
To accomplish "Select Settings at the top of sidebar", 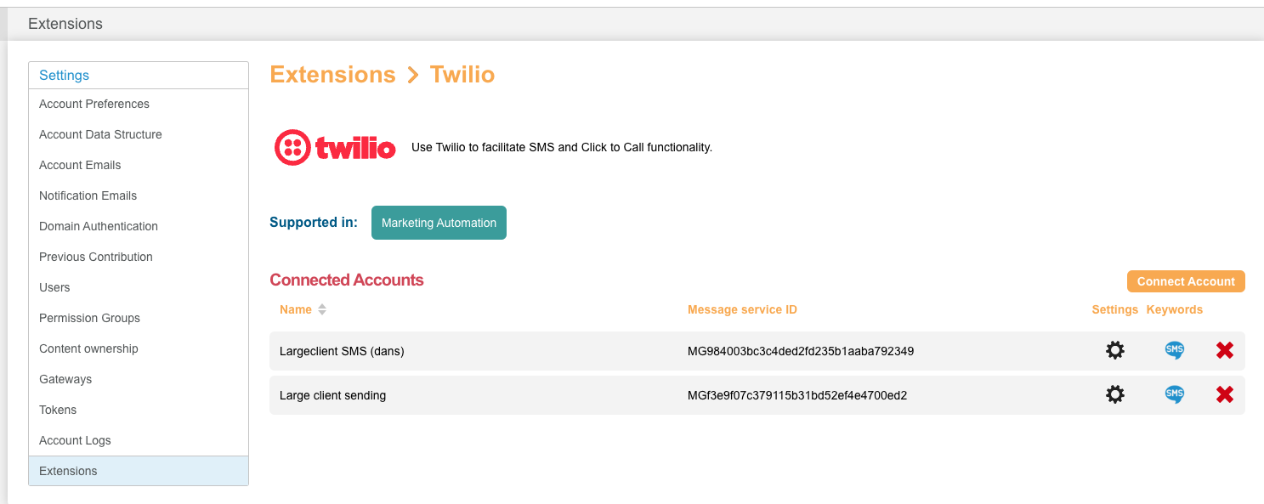I will [64, 75].
